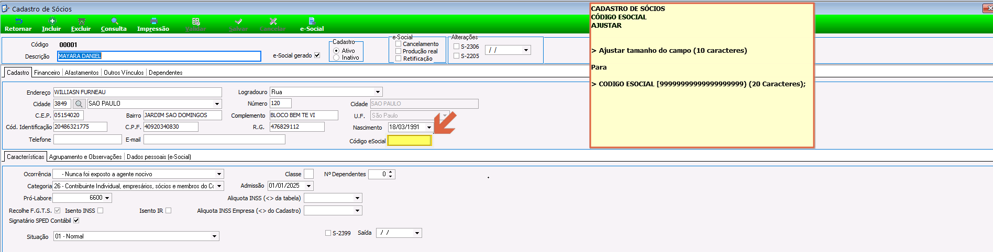993x252 pixels.
Task: Click the R.G. input field
Action: [297, 127]
